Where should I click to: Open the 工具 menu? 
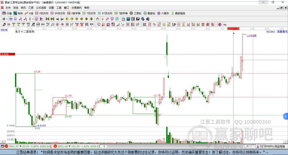pos(59,8)
